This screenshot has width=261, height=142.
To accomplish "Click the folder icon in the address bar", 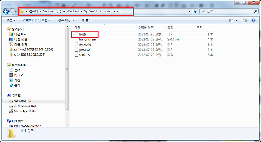I will click(x=22, y=11).
